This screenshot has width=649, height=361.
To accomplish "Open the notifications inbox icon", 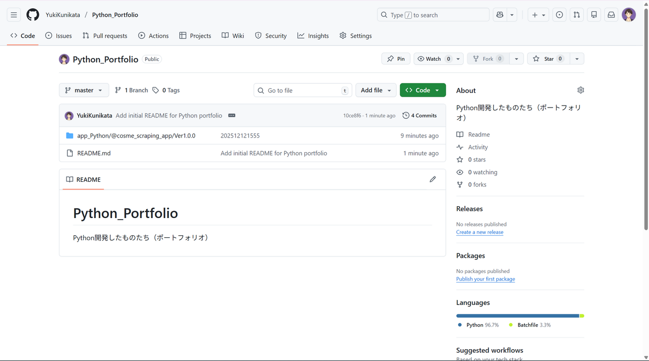I will (x=611, y=15).
